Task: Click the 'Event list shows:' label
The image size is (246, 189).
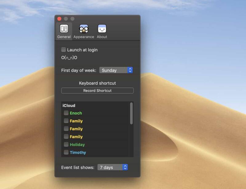Action: coord(78,168)
